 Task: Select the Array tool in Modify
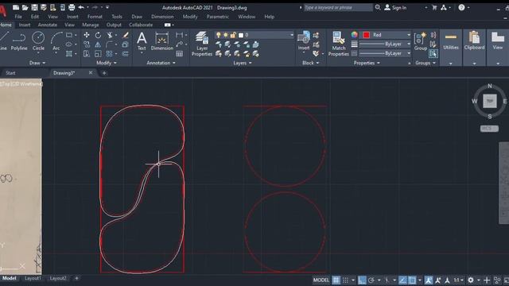point(110,53)
